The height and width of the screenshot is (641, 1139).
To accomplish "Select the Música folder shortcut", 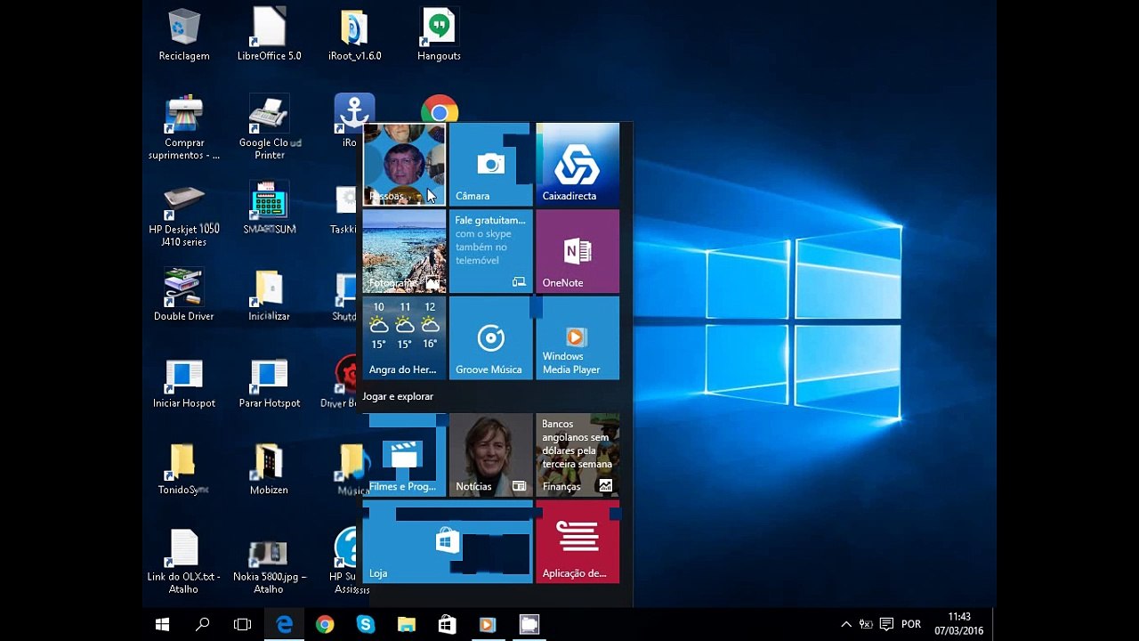I will [x=353, y=469].
